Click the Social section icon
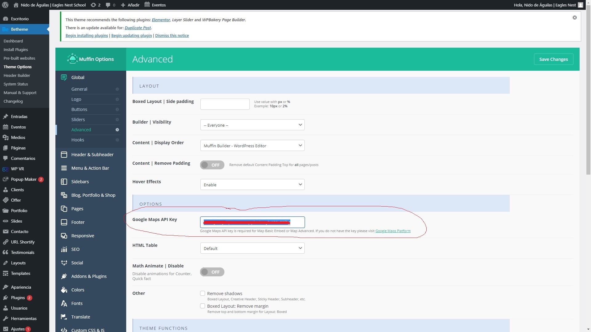The image size is (591, 332). coord(64,263)
